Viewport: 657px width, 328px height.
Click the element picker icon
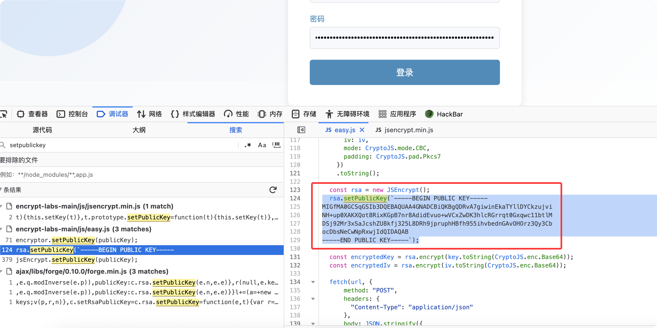[x=4, y=114]
